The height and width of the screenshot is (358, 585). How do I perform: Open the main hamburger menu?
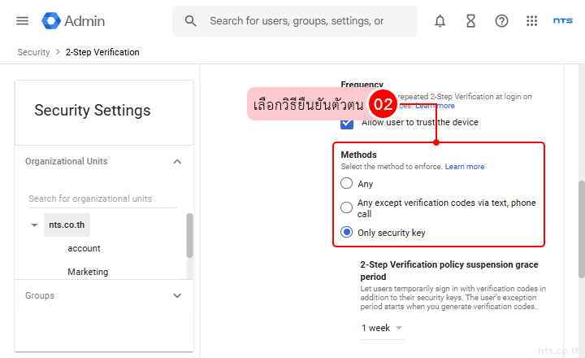[23, 21]
